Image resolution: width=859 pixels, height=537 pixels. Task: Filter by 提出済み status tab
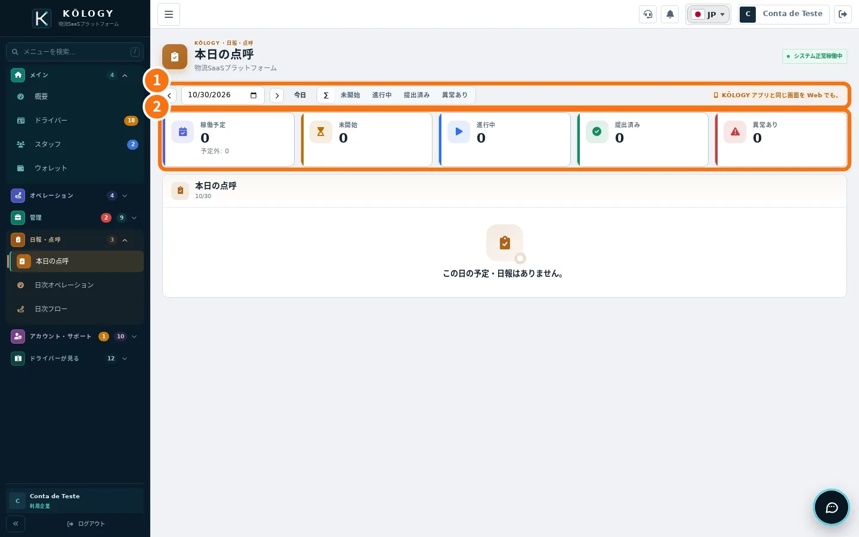pos(416,95)
